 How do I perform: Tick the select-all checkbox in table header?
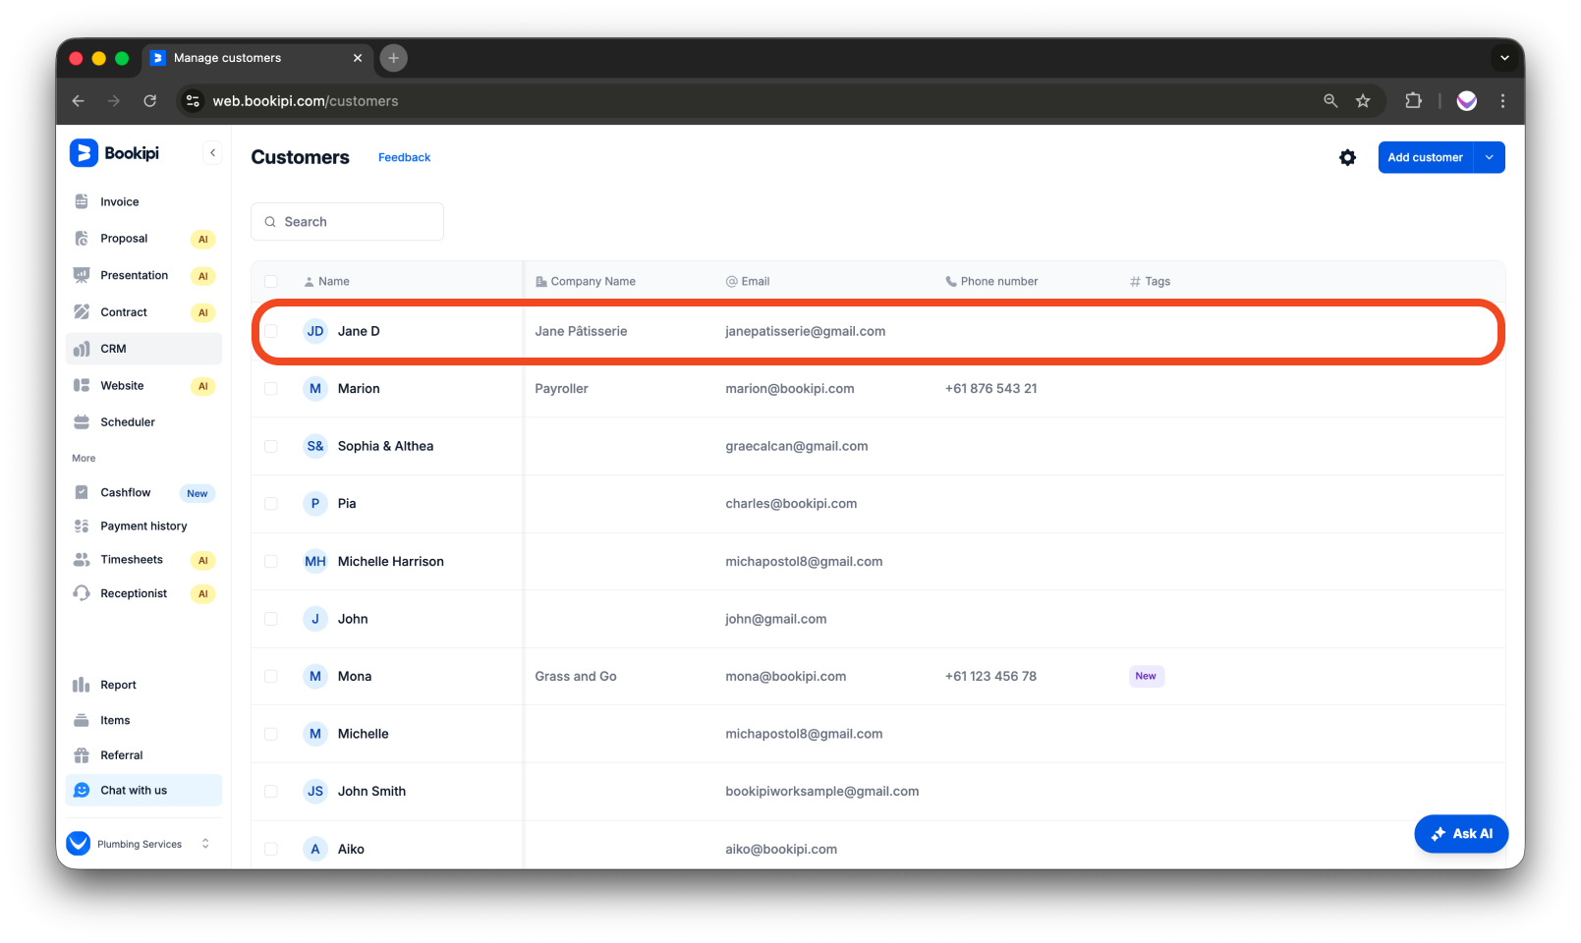271,281
